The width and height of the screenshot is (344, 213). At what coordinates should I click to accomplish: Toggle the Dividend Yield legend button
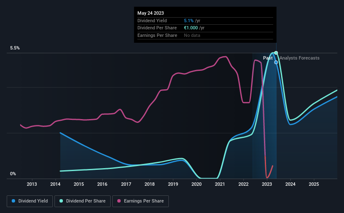[x=30, y=201]
